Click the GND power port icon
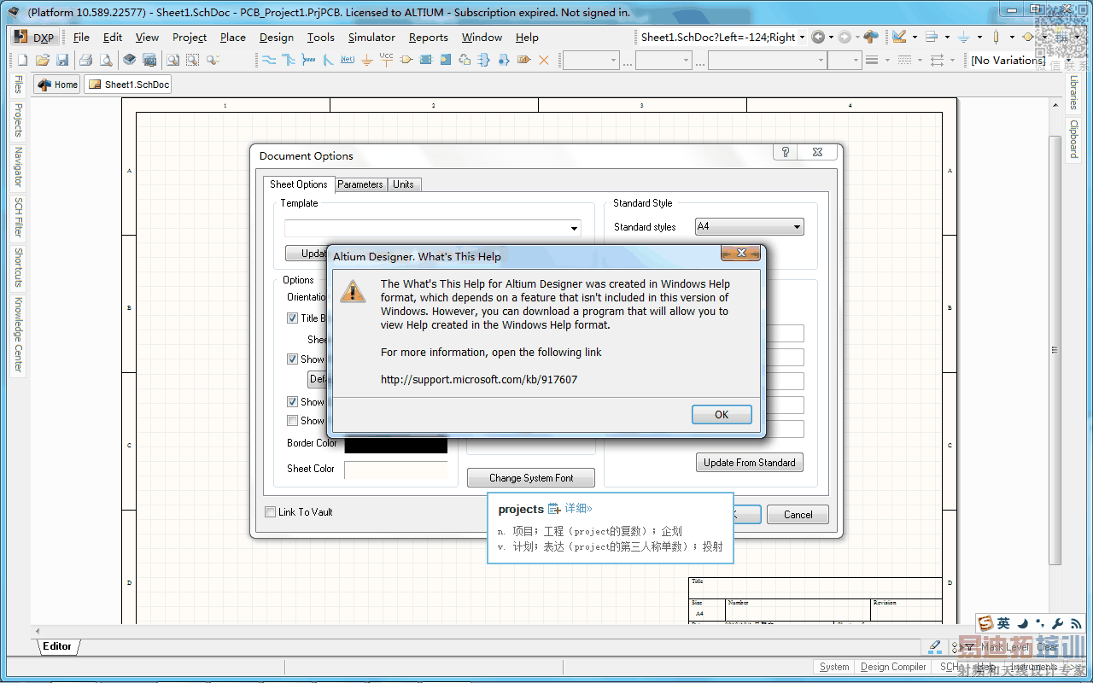This screenshot has width=1093, height=683. click(367, 60)
